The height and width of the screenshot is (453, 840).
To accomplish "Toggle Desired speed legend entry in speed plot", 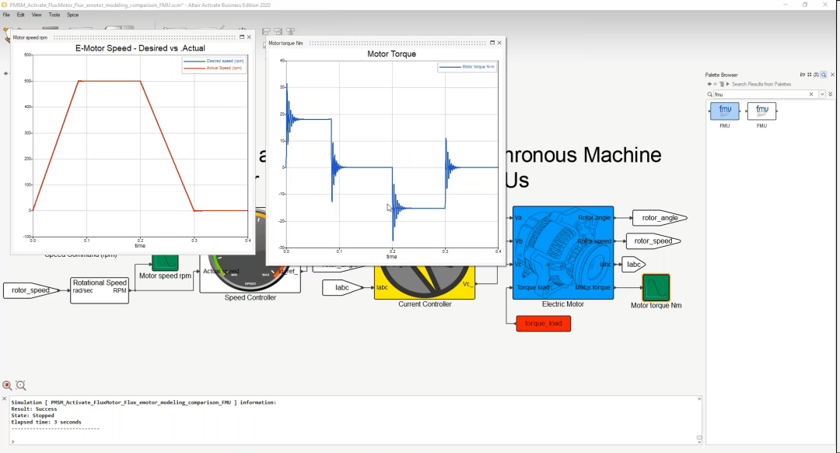I will pyautogui.click(x=214, y=61).
